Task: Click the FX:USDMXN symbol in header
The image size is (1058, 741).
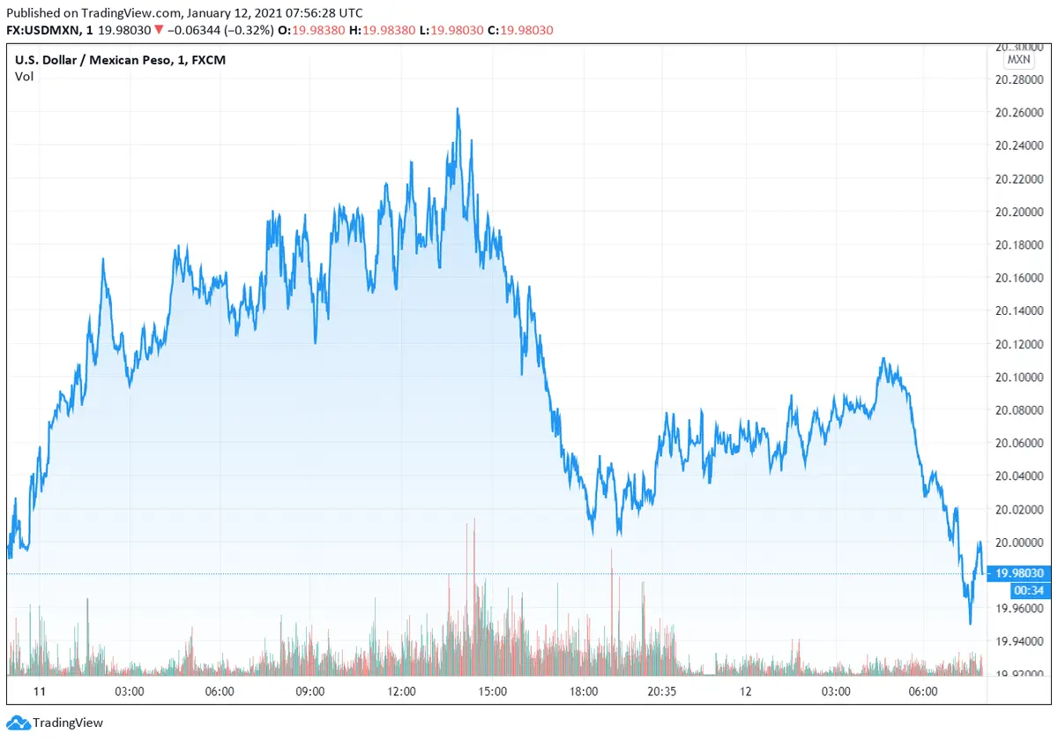Action: pyautogui.click(x=44, y=30)
